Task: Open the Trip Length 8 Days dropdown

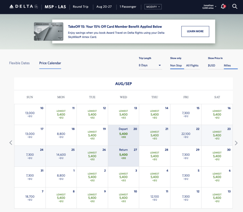Action: pos(150,65)
